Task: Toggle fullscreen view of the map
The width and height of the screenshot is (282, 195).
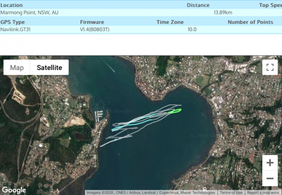Action: click(x=270, y=67)
